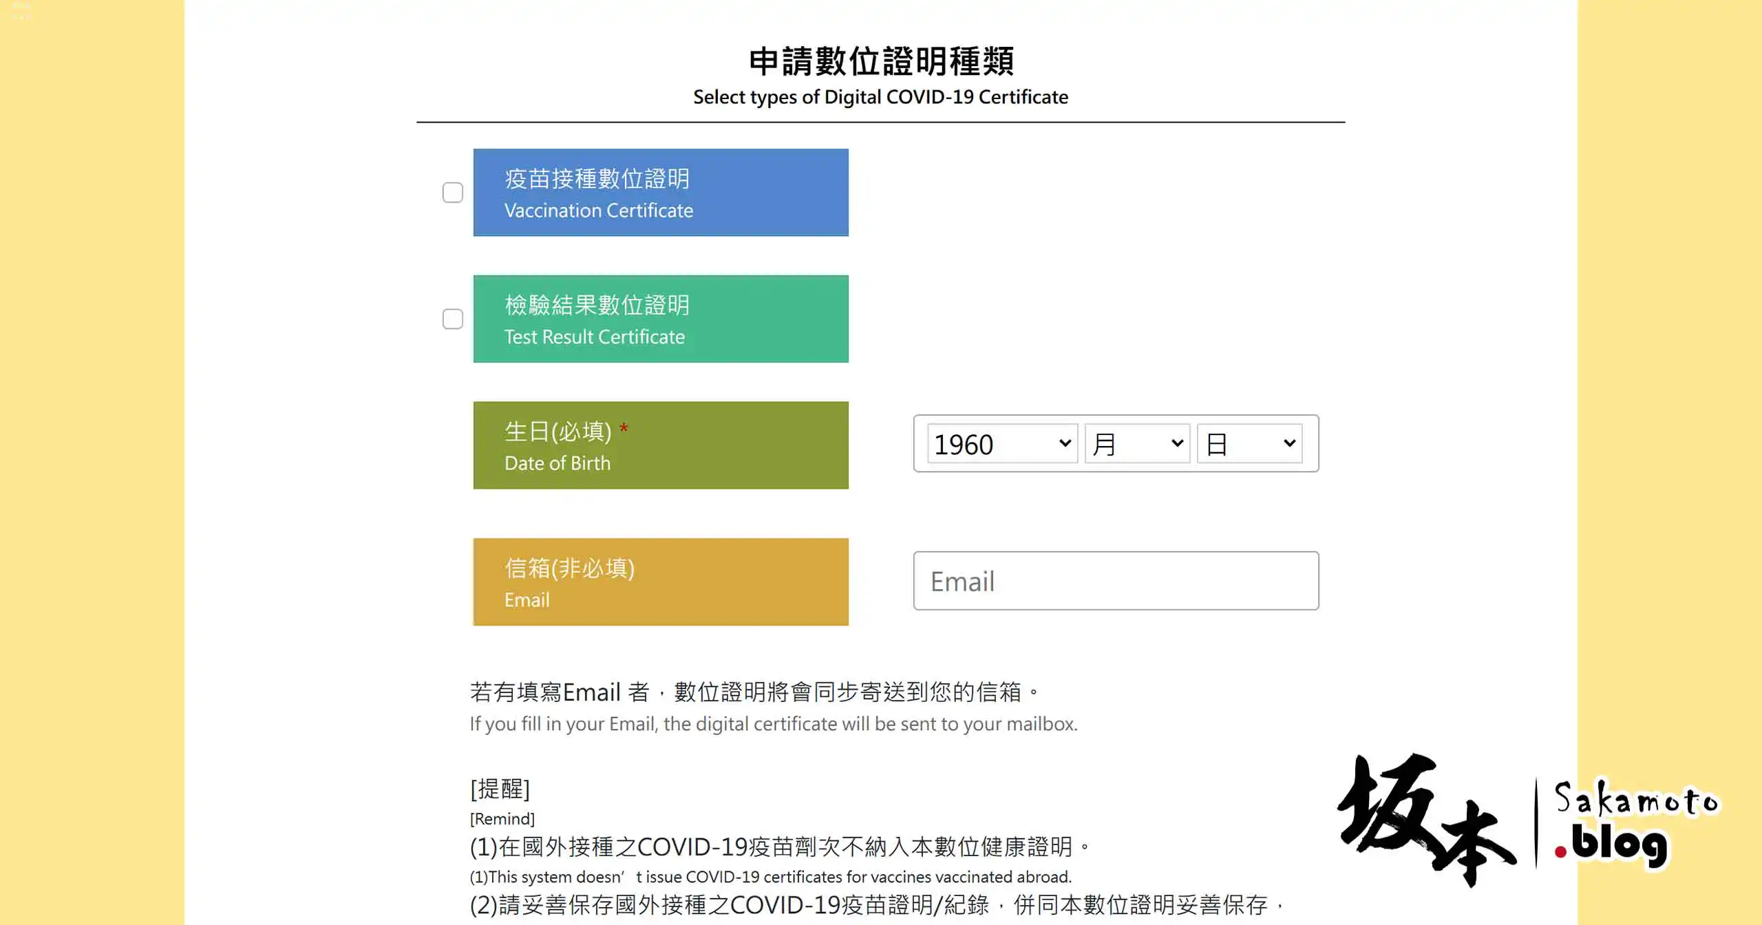The height and width of the screenshot is (925, 1762).
Task: Tick the Test Result Certificate checkbox
Action: click(452, 319)
